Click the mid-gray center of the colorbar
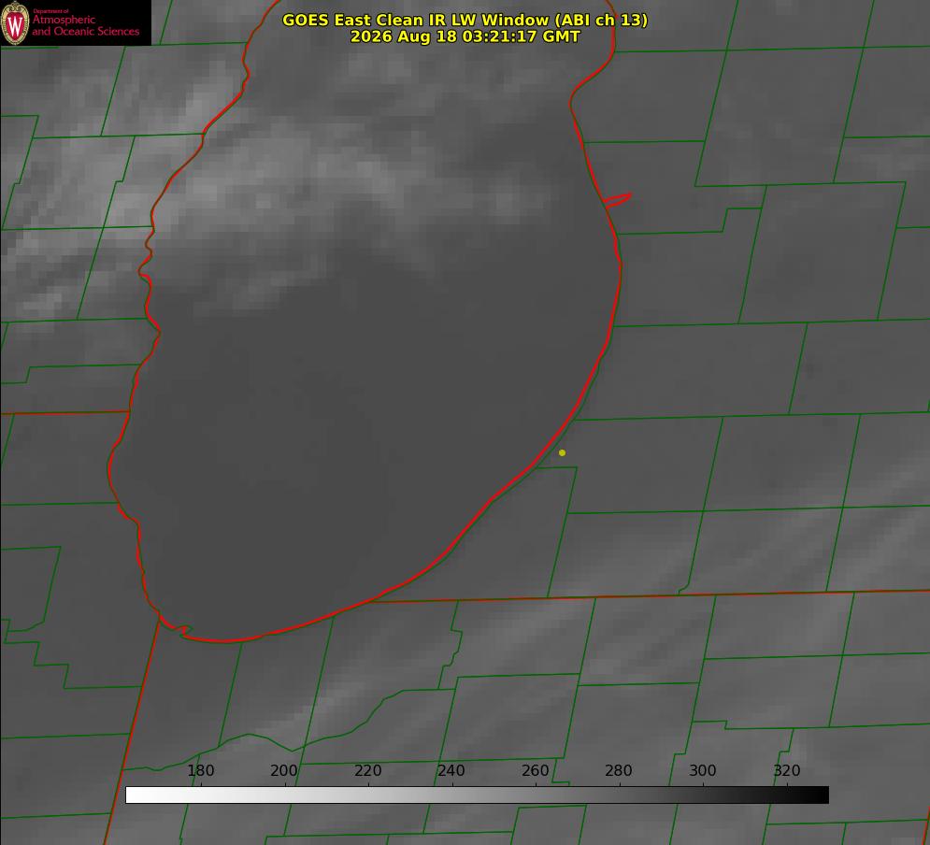The height and width of the screenshot is (845, 930). (477, 795)
